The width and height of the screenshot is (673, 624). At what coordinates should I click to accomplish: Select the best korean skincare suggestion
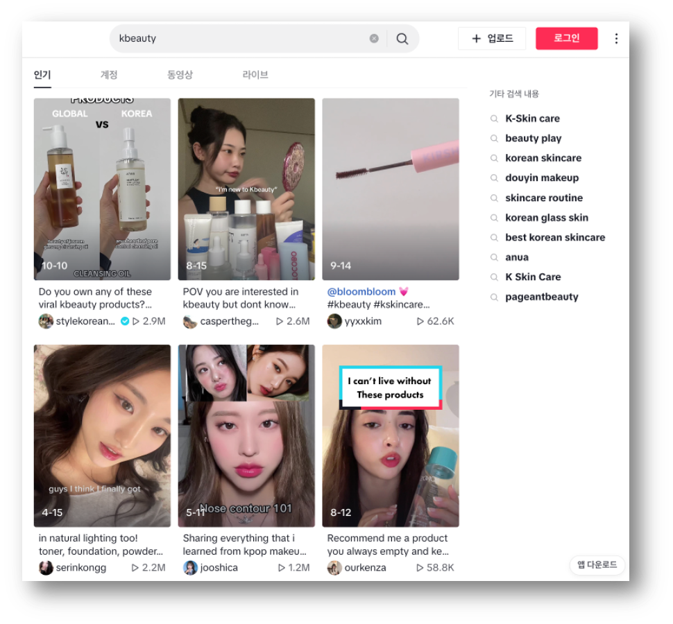(x=555, y=237)
